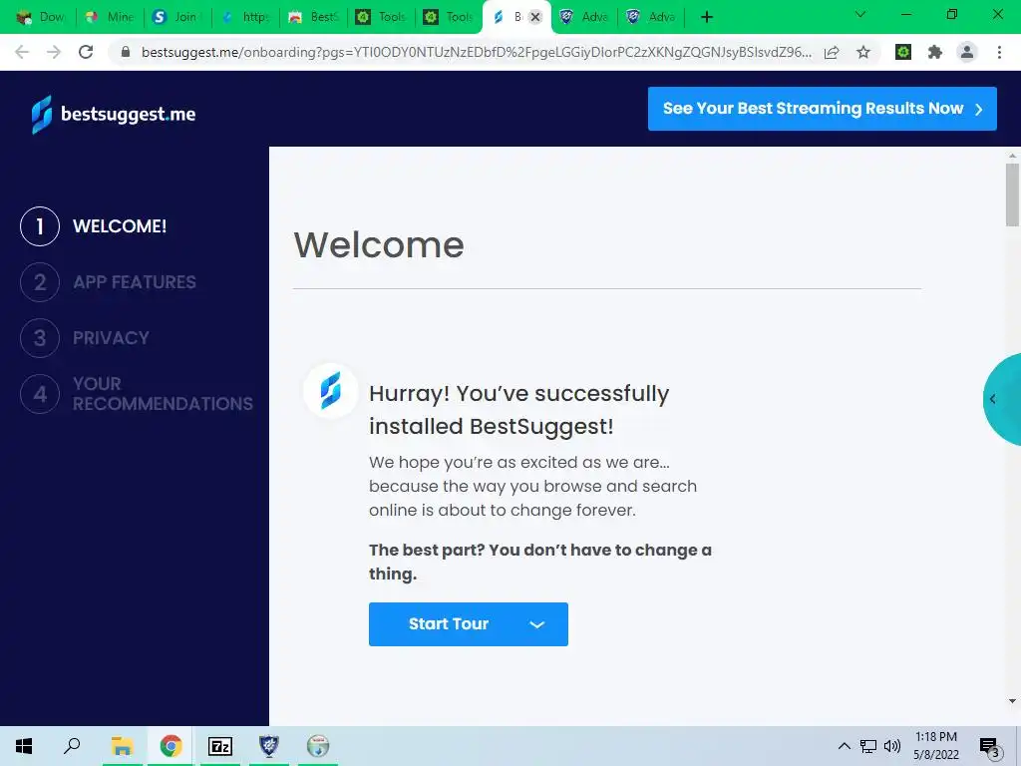Image resolution: width=1021 pixels, height=766 pixels.
Task: Open the green extension icon in toolbar
Action: point(903,52)
